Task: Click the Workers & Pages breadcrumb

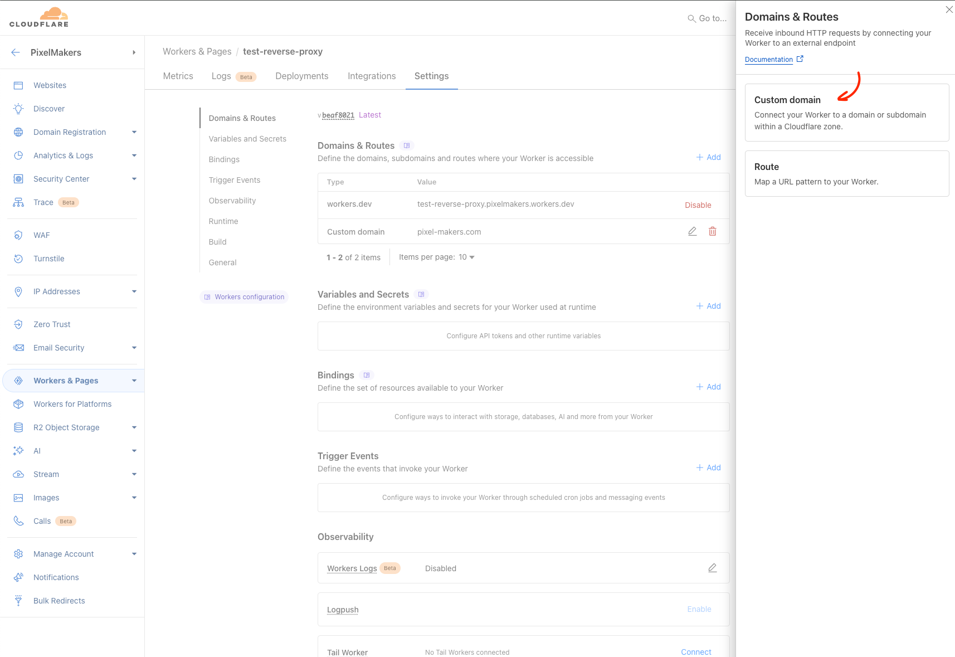Action: pyautogui.click(x=197, y=51)
